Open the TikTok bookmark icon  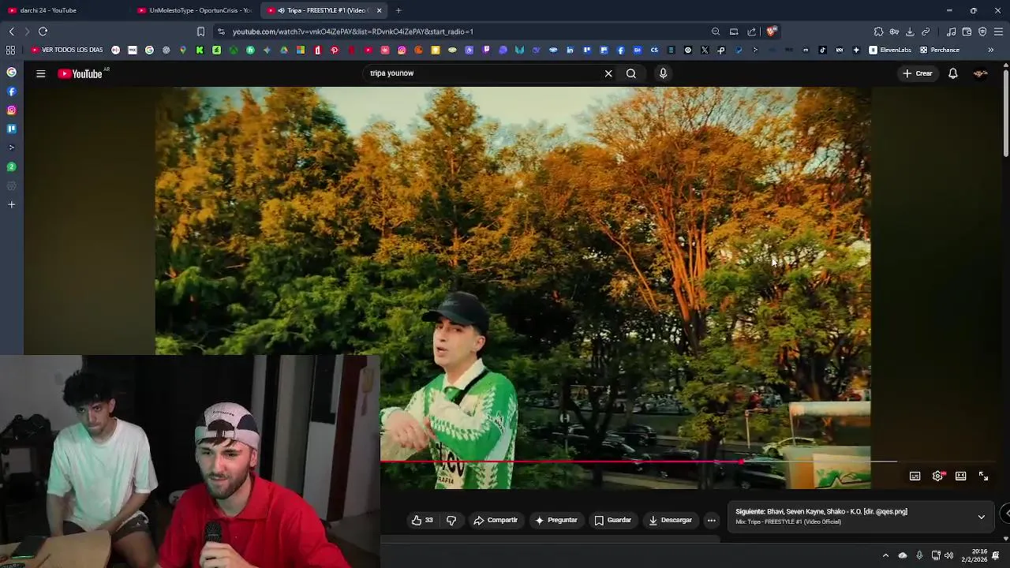tap(822, 50)
